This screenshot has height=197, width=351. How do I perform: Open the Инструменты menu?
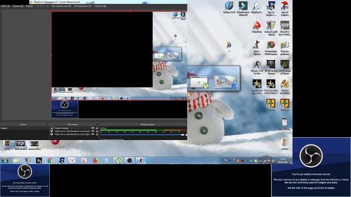[x=83, y=6]
